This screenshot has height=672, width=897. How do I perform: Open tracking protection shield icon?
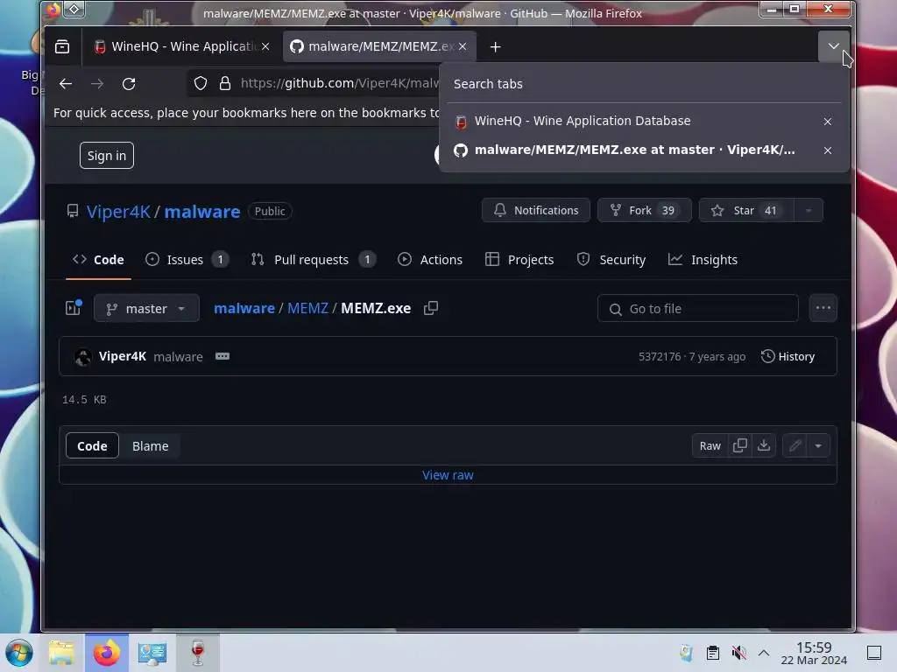[x=201, y=83]
